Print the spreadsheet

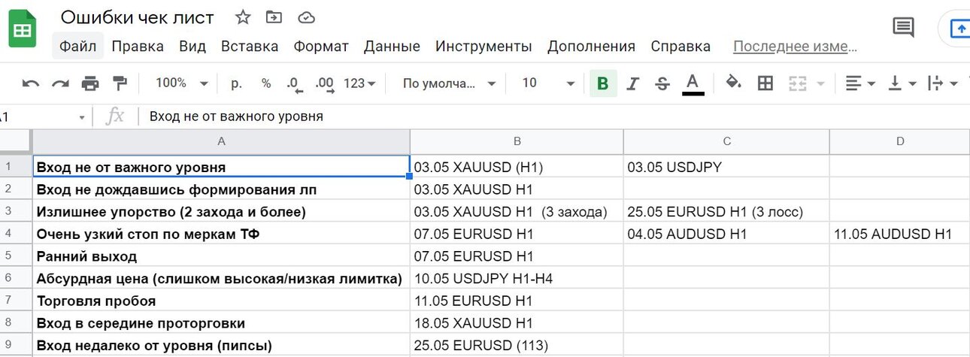pyautogui.click(x=90, y=83)
